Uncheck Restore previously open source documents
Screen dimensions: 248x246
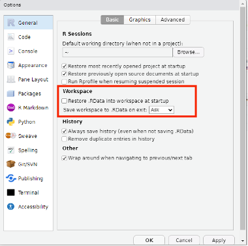click(65, 74)
